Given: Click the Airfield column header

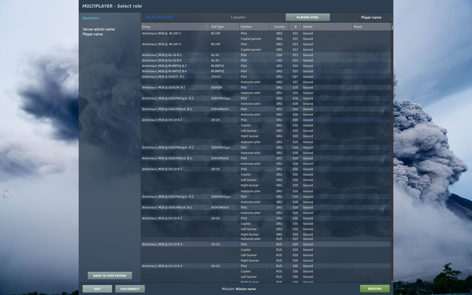Looking at the screenshot, I should tap(312, 26).
